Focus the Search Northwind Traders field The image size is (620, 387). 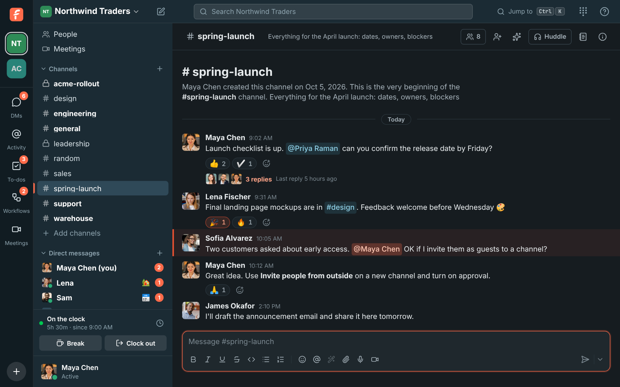point(333,12)
